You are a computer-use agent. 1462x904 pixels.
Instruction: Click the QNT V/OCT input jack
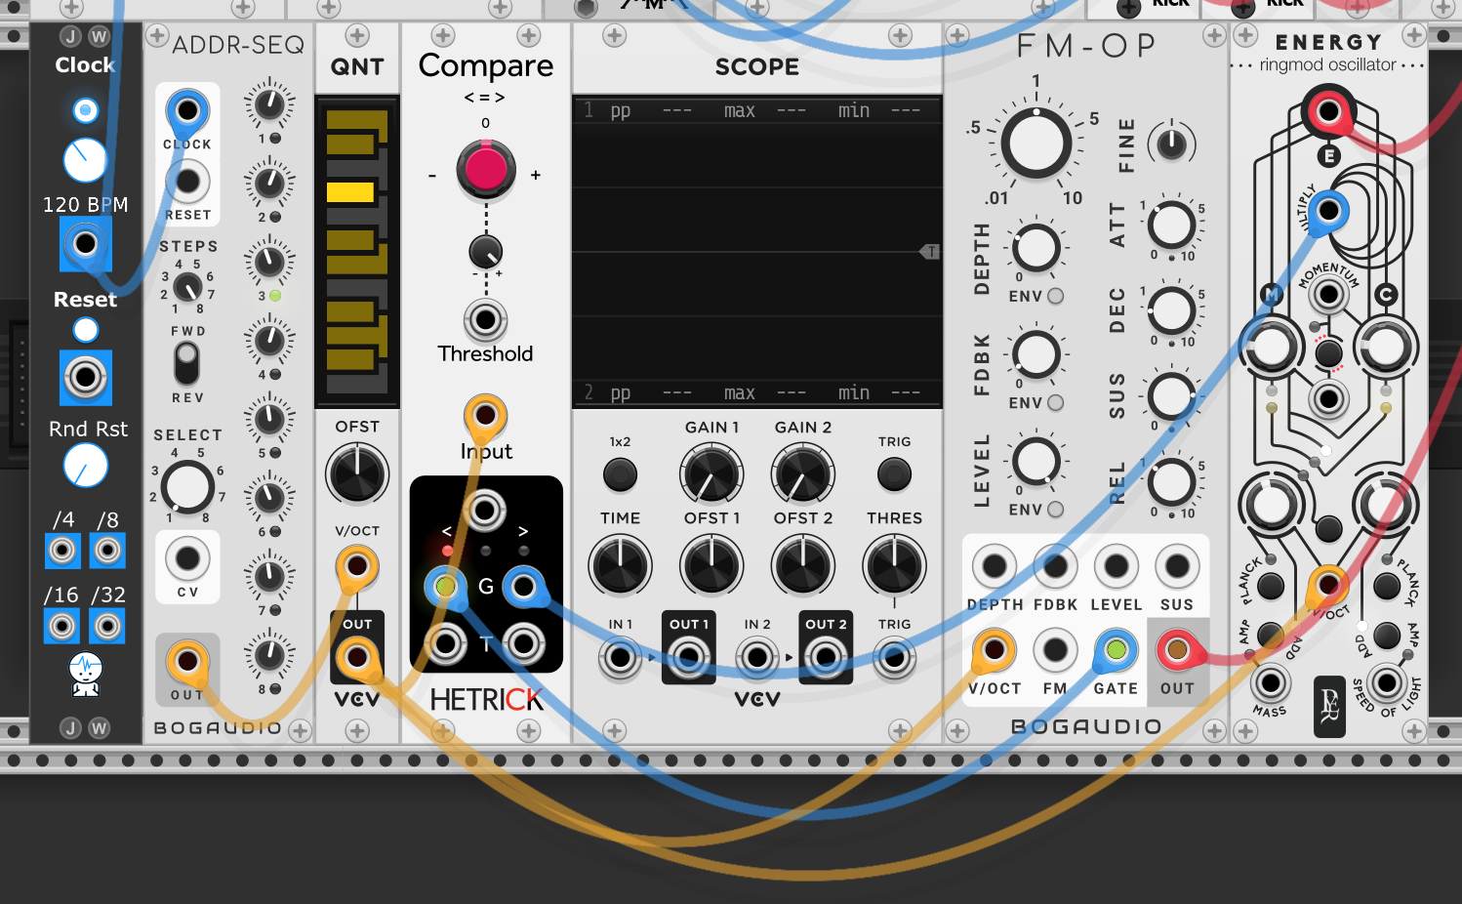[x=357, y=565]
